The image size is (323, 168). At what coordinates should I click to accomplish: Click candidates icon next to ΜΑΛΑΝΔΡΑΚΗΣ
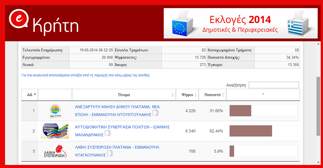tap(107, 133)
